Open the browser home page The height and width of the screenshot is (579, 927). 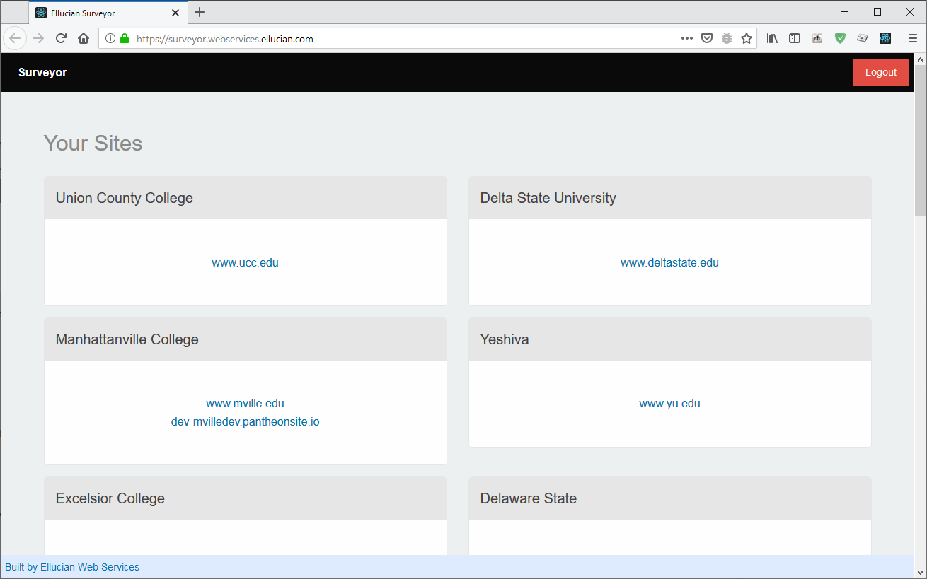coord(83,38)
